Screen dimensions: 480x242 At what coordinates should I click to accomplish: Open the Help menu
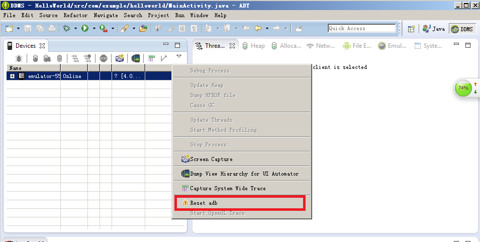tap(220, 15)
